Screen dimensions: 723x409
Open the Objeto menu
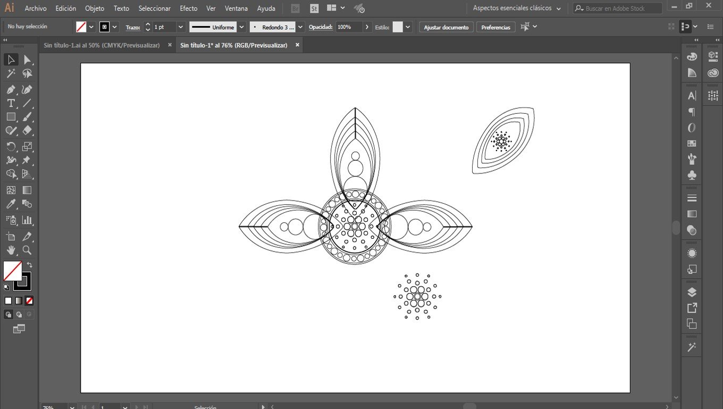pyautogui.click(x=95, y=9)
